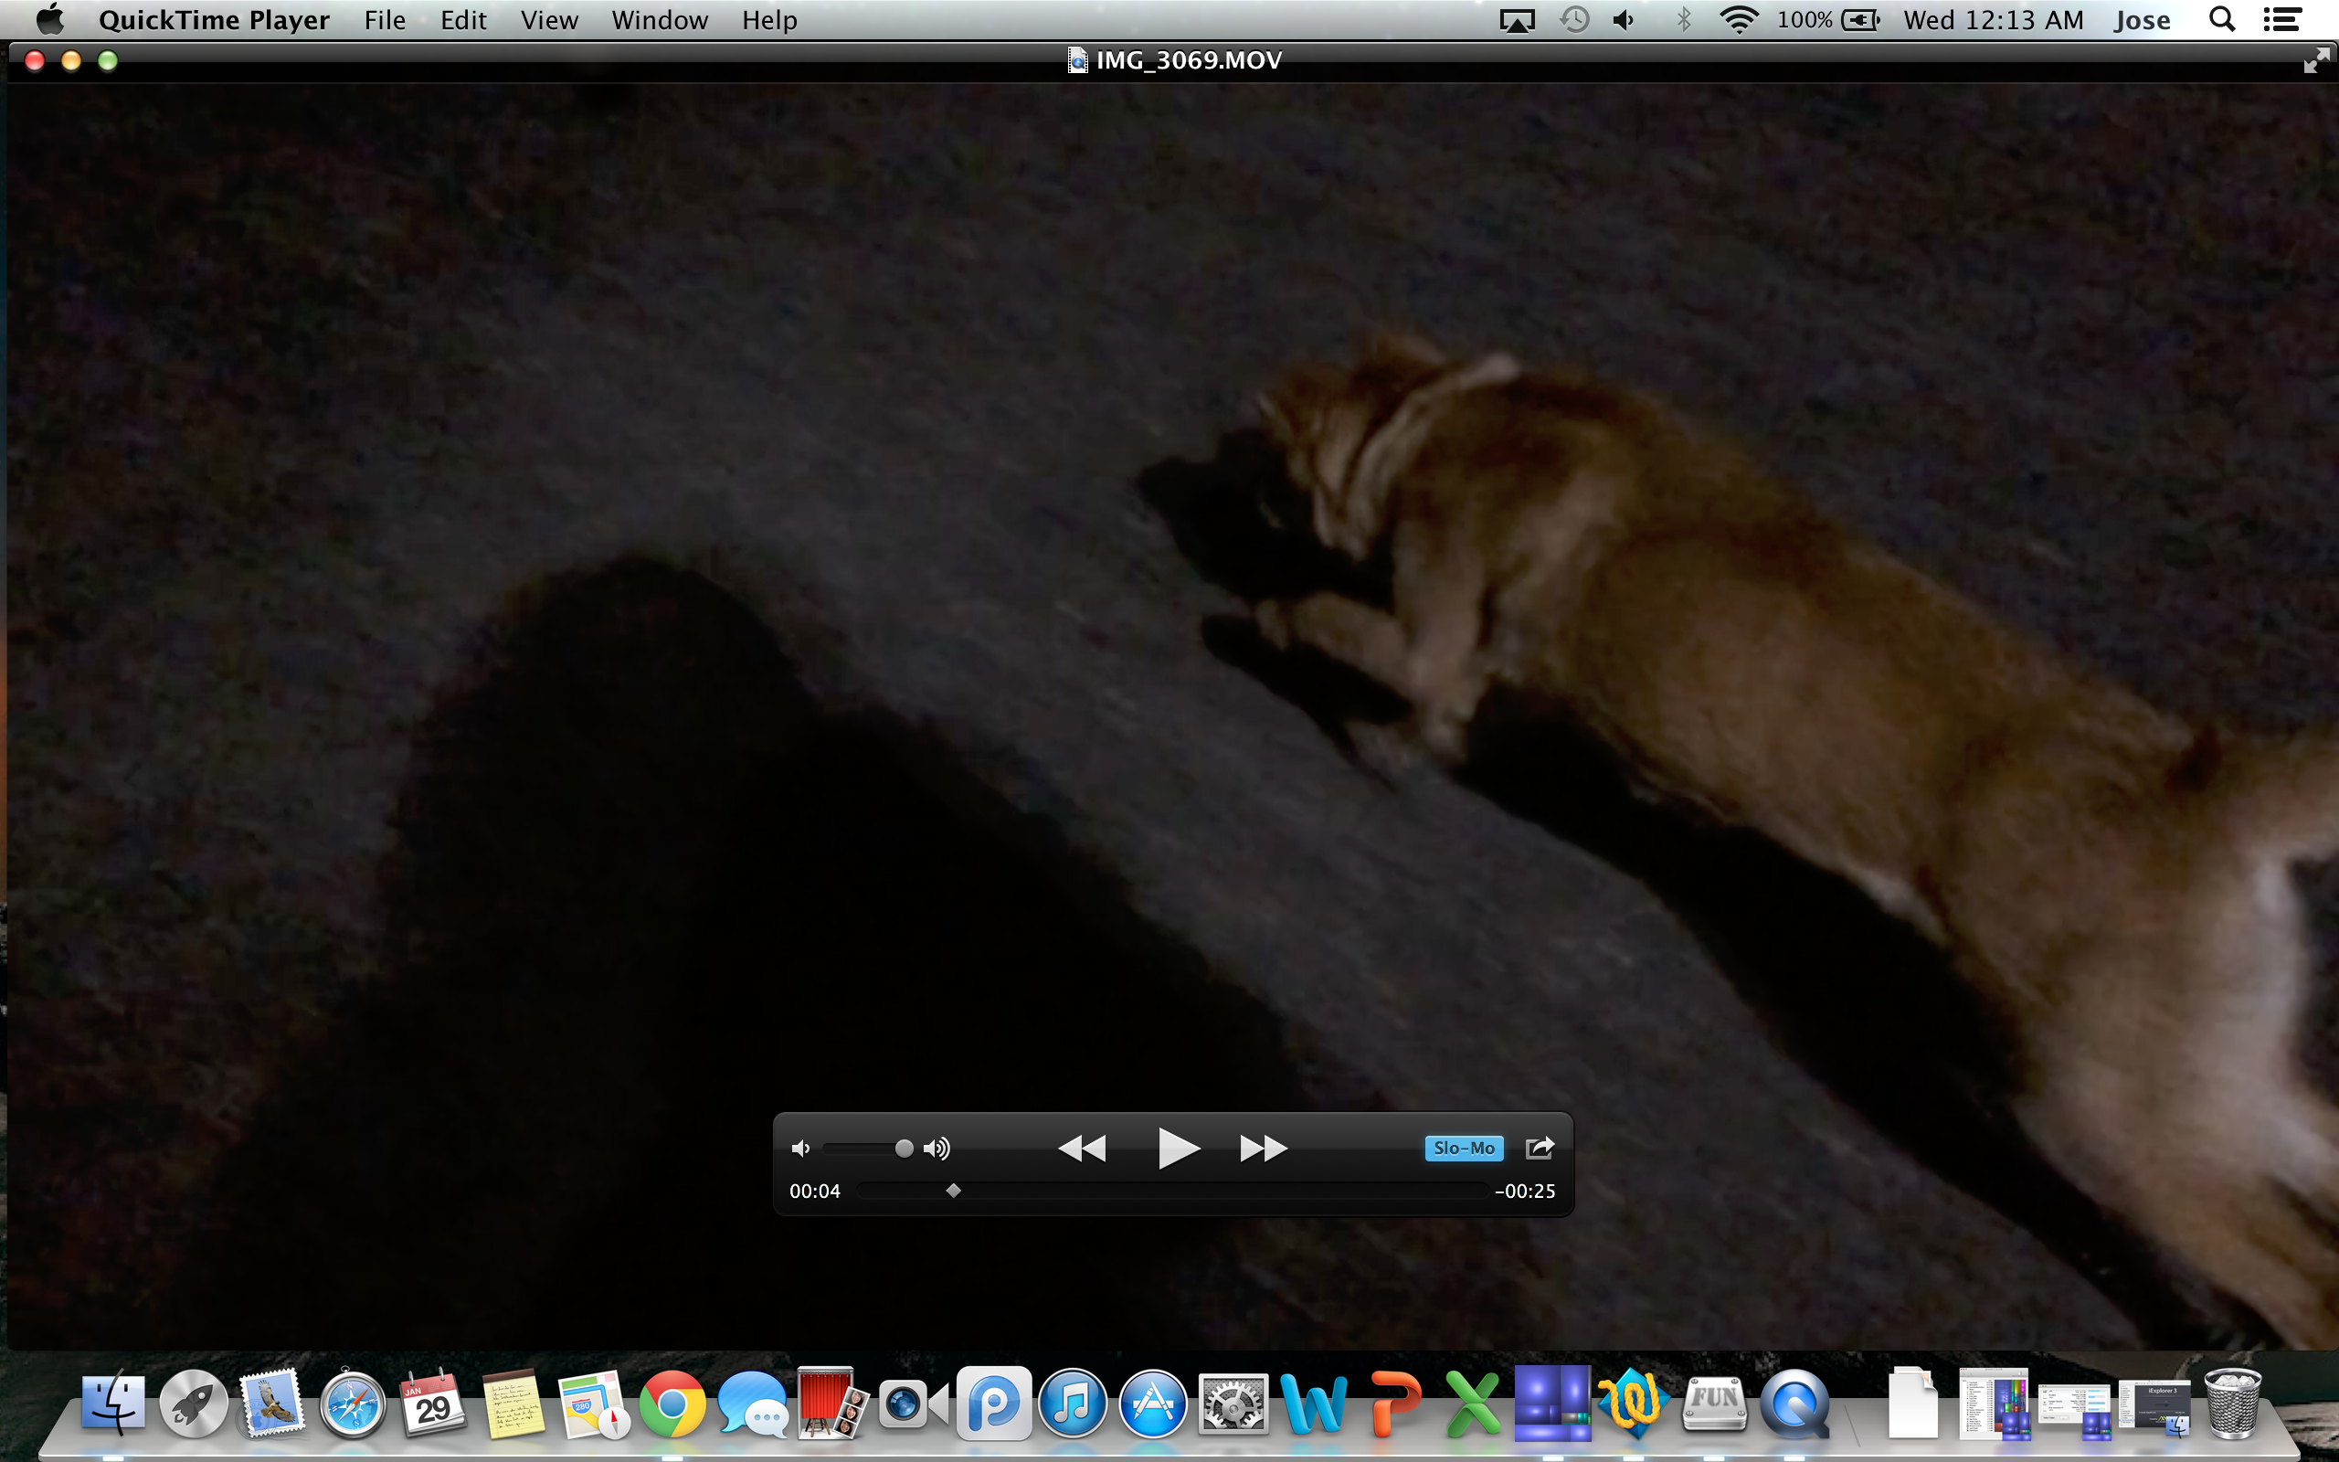
Task: Click the rewind button
Action: click(1082, 1149)
